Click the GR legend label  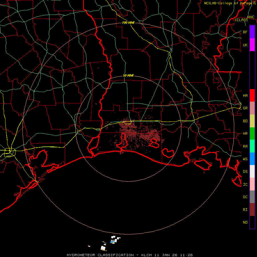[x=245, y=108]
